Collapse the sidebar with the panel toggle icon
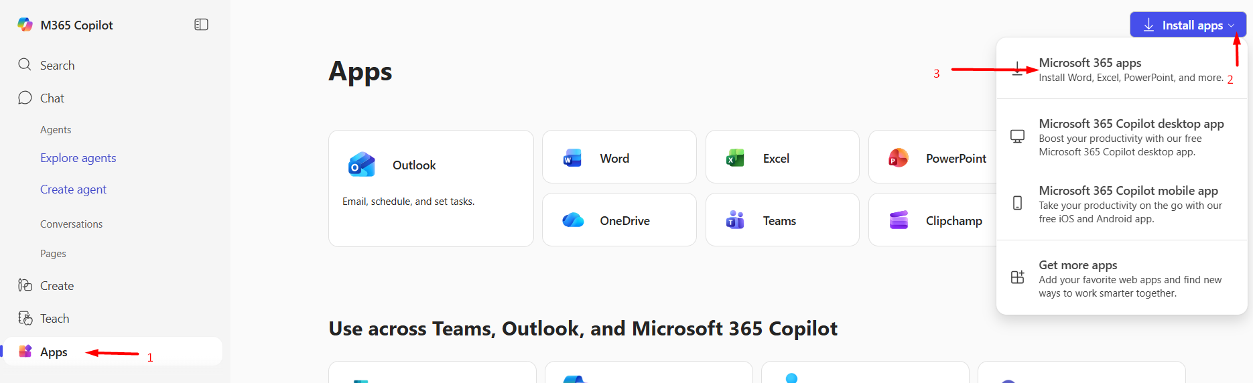 (x=201, y=25)
